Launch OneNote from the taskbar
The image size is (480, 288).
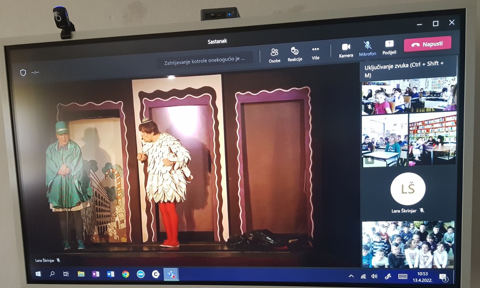96,274
